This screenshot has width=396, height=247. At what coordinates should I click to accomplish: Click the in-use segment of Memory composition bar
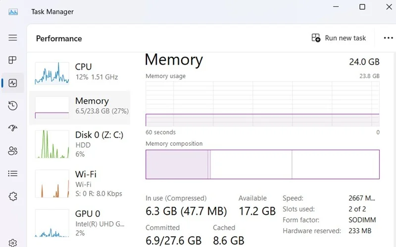point(177,165)
